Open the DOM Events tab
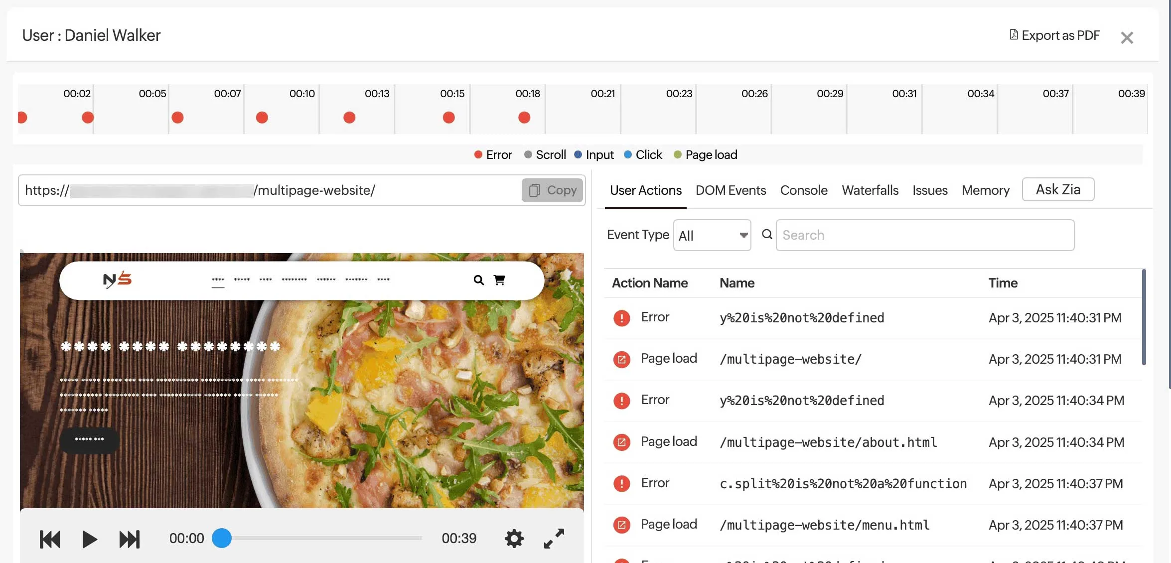 (x=731, y=190)
